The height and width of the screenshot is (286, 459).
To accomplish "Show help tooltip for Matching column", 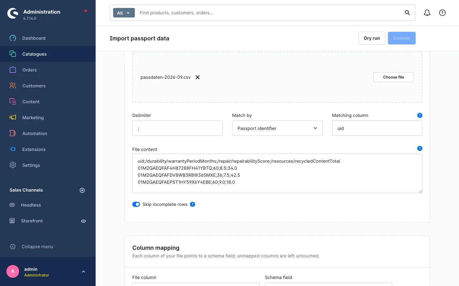I will (420, 115).
